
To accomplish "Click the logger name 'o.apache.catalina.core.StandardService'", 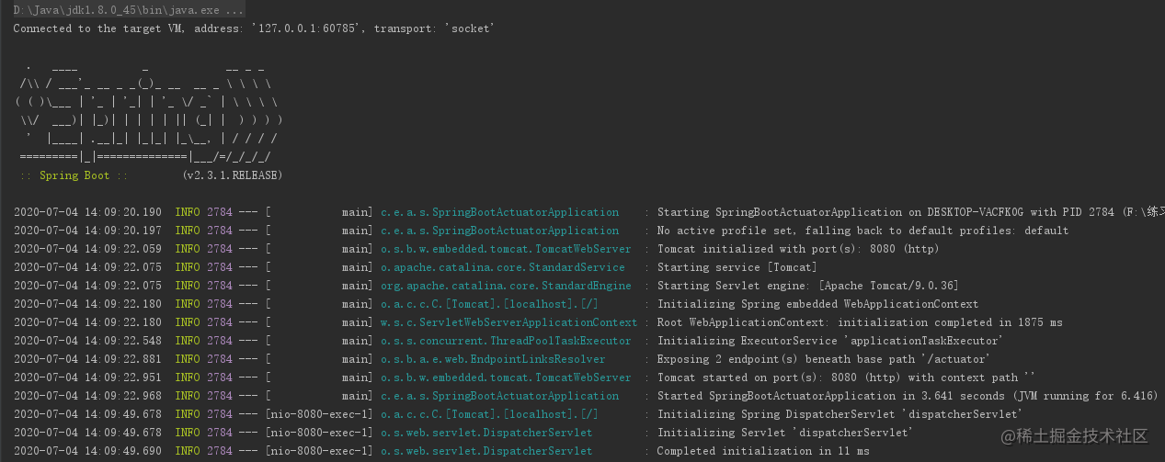I will tap(502, 267).
